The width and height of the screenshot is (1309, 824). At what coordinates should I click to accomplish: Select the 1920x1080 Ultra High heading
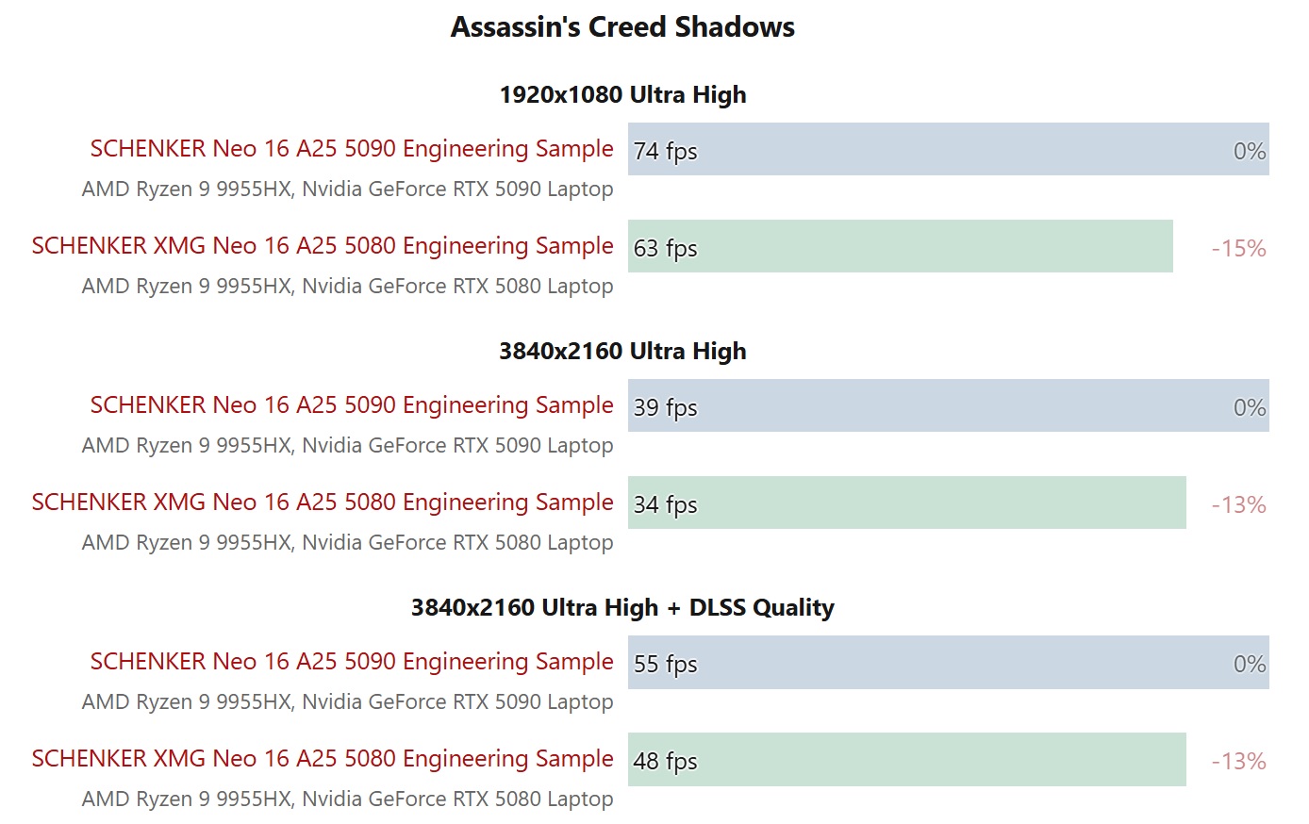click(622, 95)
